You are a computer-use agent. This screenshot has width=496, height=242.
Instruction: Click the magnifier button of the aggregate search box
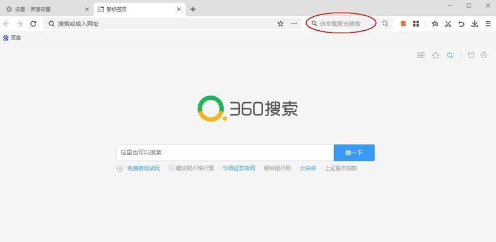point(385,24)
